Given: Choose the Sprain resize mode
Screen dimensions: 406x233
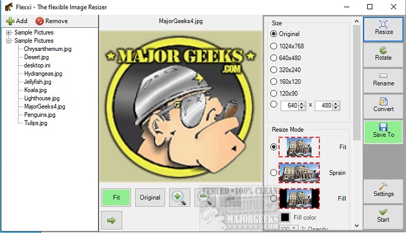Looking at the screenshot, I should (x=273, y=173).
